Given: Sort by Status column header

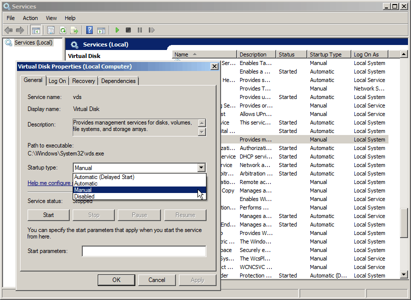Looking at the screenshot, I should tap(292, 54).
